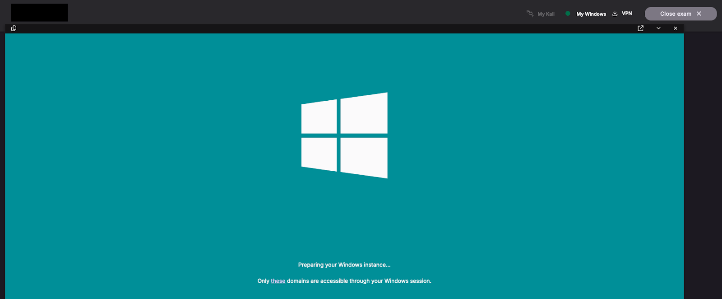Click the Windows logo in loading screen
This screenshot has width=722, height=299.
pos(344,135)
